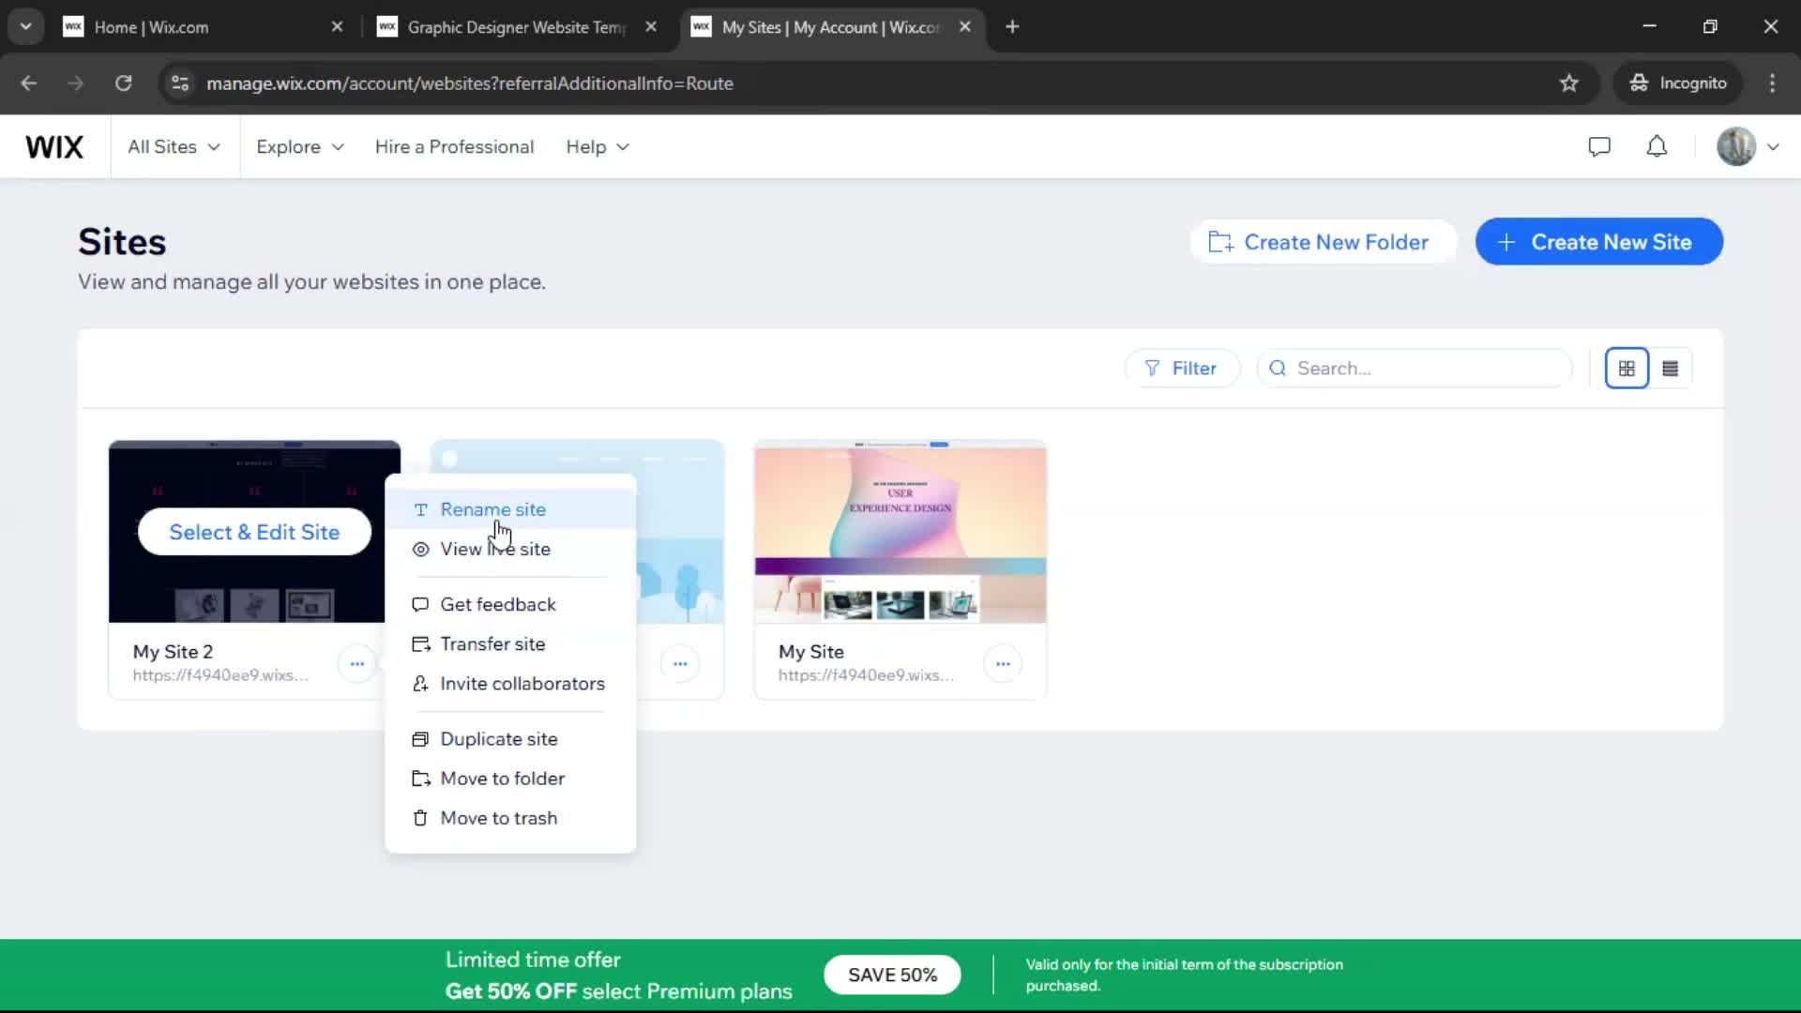Viewport: 1801px width, 1013px height.
Task: Open the My Site thumbnail
Action: point(900,532)
